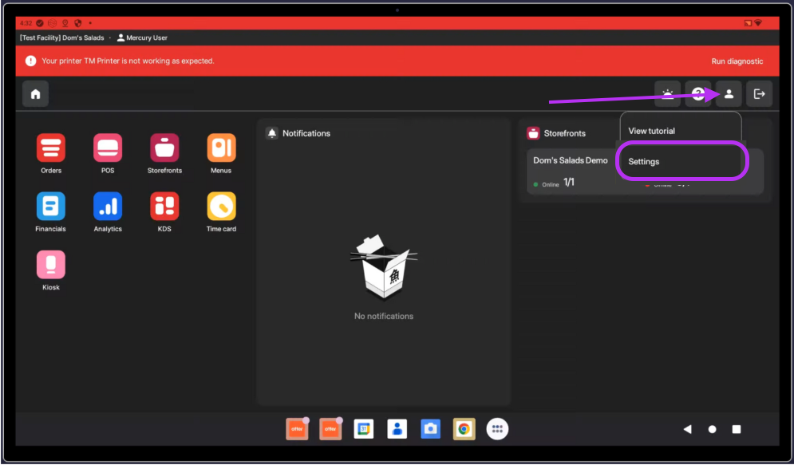Open the Dom's Salads Demo storefront card
Image resolution: width=794 pixels, height=465 pixels.
coord(571,171)
